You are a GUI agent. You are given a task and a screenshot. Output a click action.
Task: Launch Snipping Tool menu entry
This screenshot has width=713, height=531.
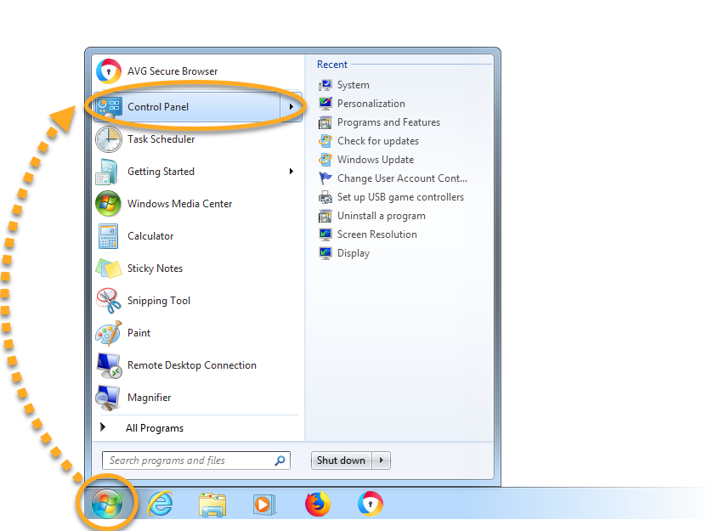(x=198, y=301)
